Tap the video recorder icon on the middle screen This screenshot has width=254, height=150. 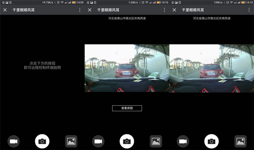[x=98, y=141]
